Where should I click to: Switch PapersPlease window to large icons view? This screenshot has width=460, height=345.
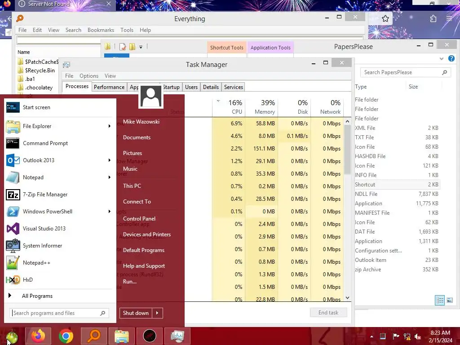coord(449,300)
